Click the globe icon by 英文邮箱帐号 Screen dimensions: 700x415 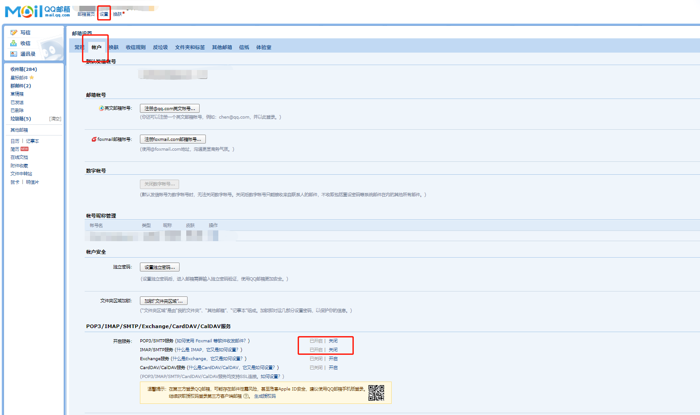point(102,108)
